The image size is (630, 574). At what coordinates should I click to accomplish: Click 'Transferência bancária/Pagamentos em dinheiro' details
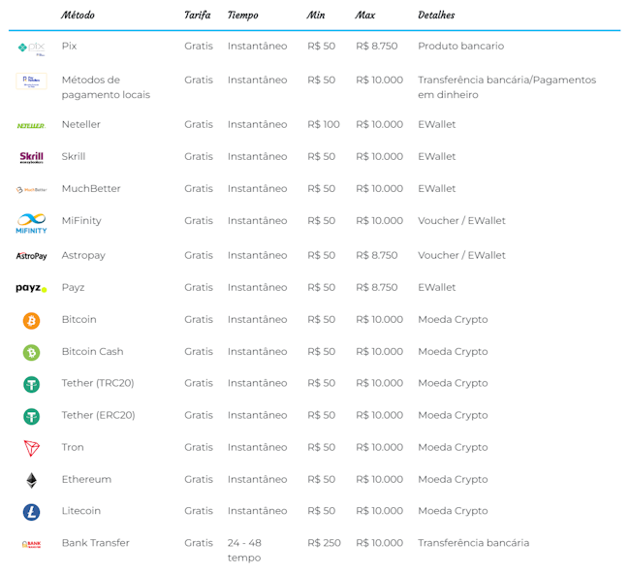[507, 87]
